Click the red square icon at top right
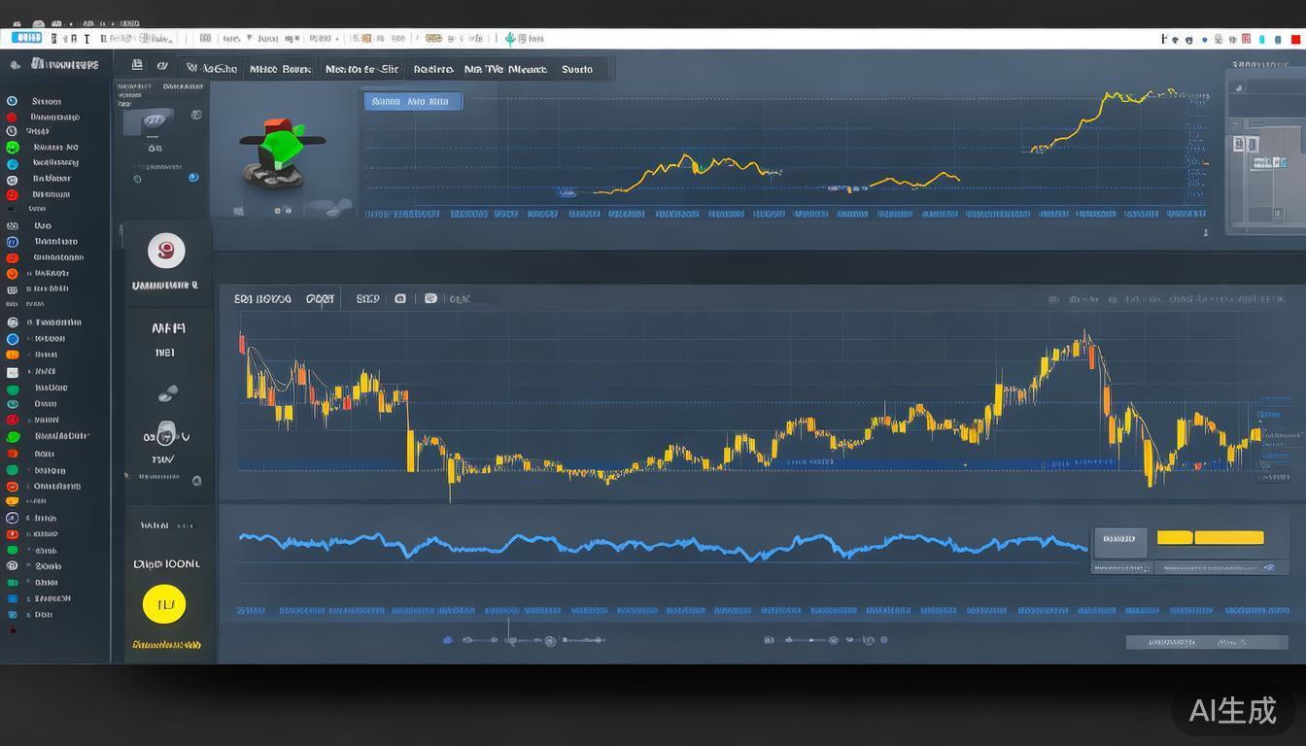This screenshot has height=746, width=1306. tap(1295, 39)
